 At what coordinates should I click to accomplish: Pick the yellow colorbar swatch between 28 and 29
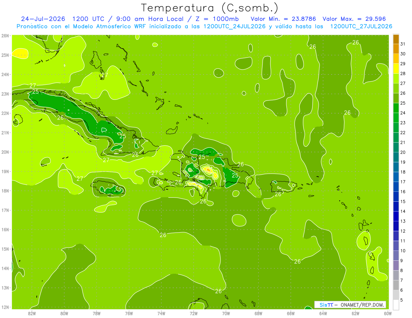396,69
